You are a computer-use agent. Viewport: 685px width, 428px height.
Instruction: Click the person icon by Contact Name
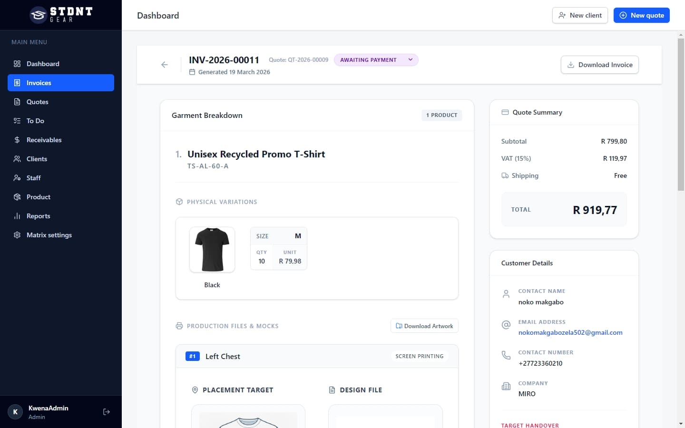click(x=506, y=294)
